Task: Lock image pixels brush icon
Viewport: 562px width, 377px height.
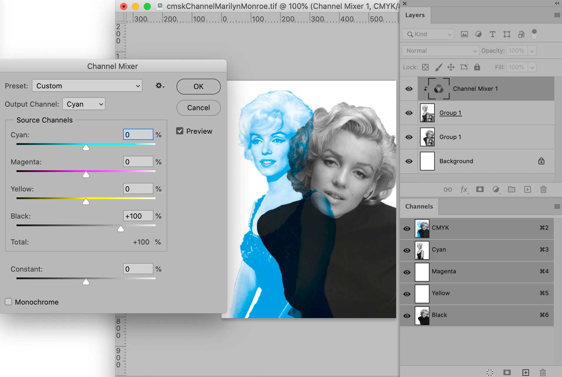Action: click(439, 67)
